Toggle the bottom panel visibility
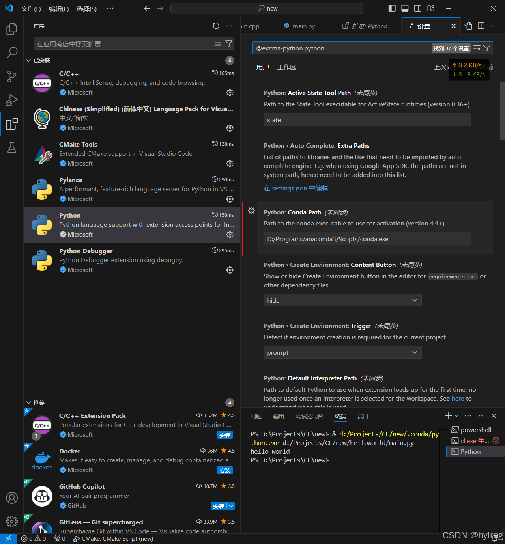 [404, 8]
